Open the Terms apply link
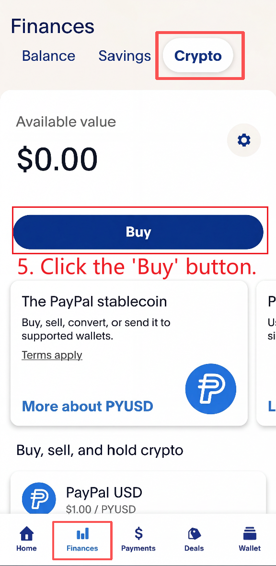Image resolution: width=276 pixels, height=566 pixels. (x=52, y=355)
